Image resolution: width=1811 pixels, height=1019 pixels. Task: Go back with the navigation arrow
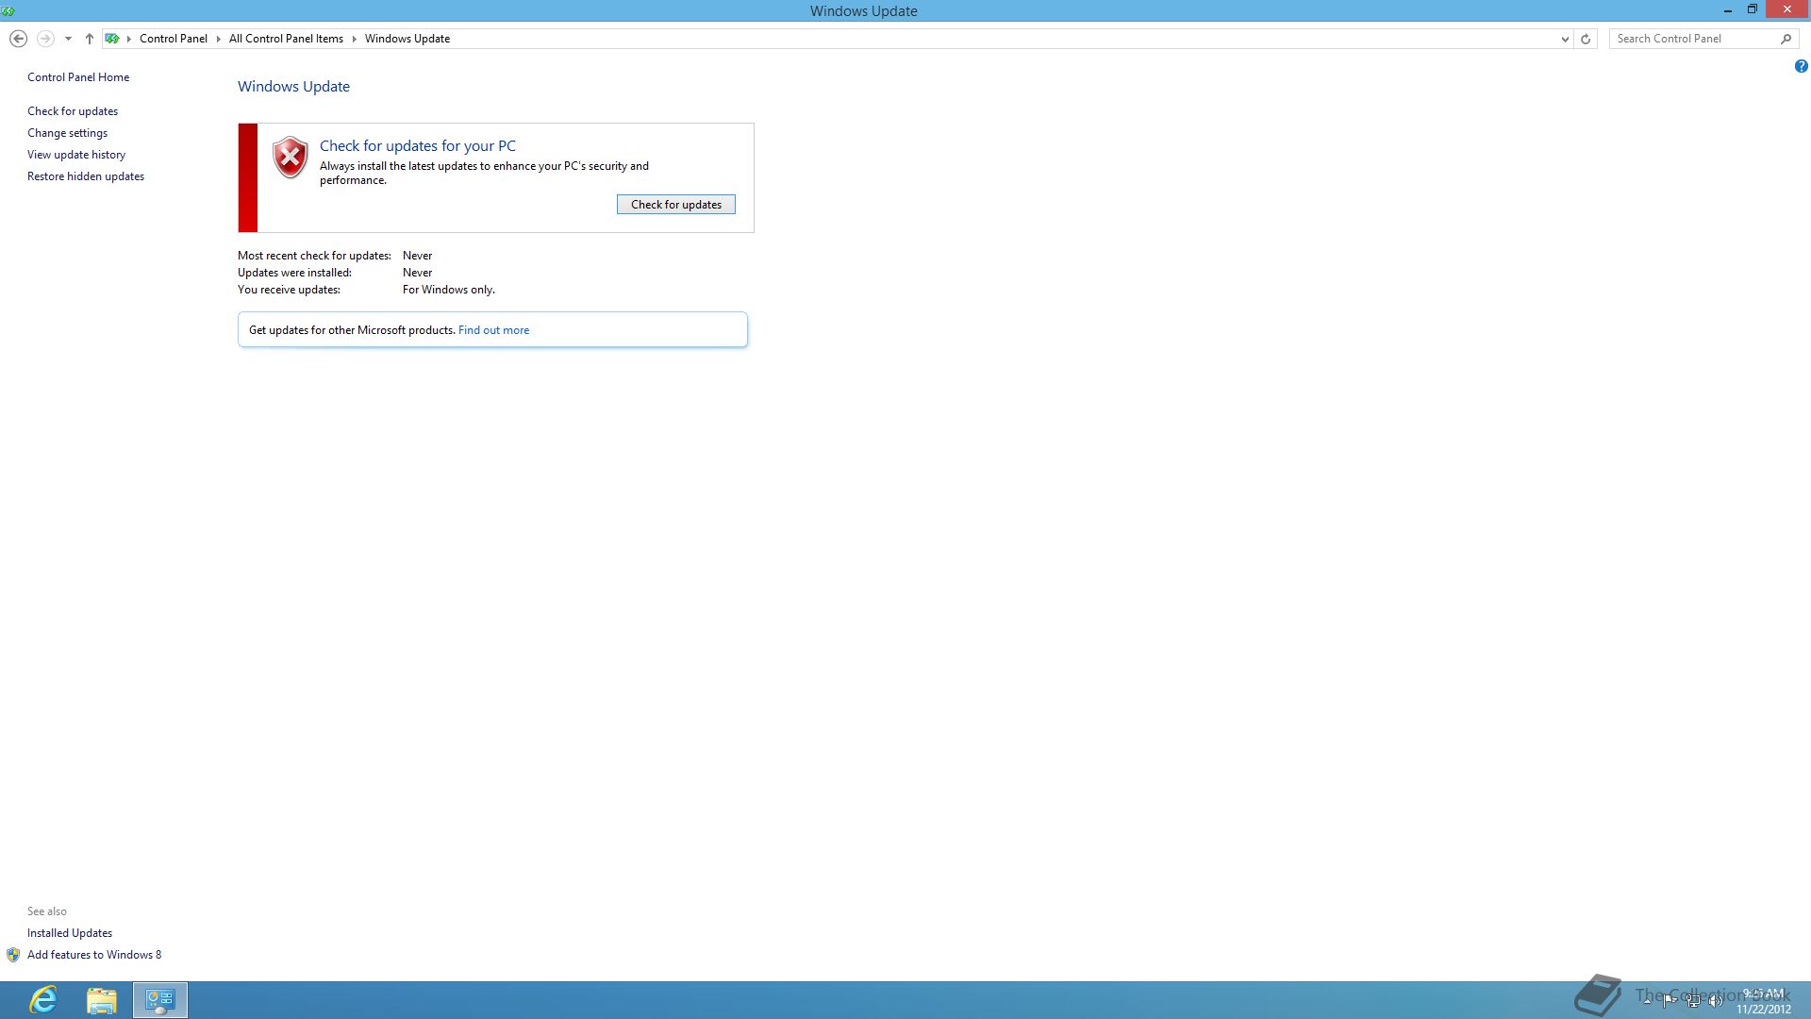18,39
